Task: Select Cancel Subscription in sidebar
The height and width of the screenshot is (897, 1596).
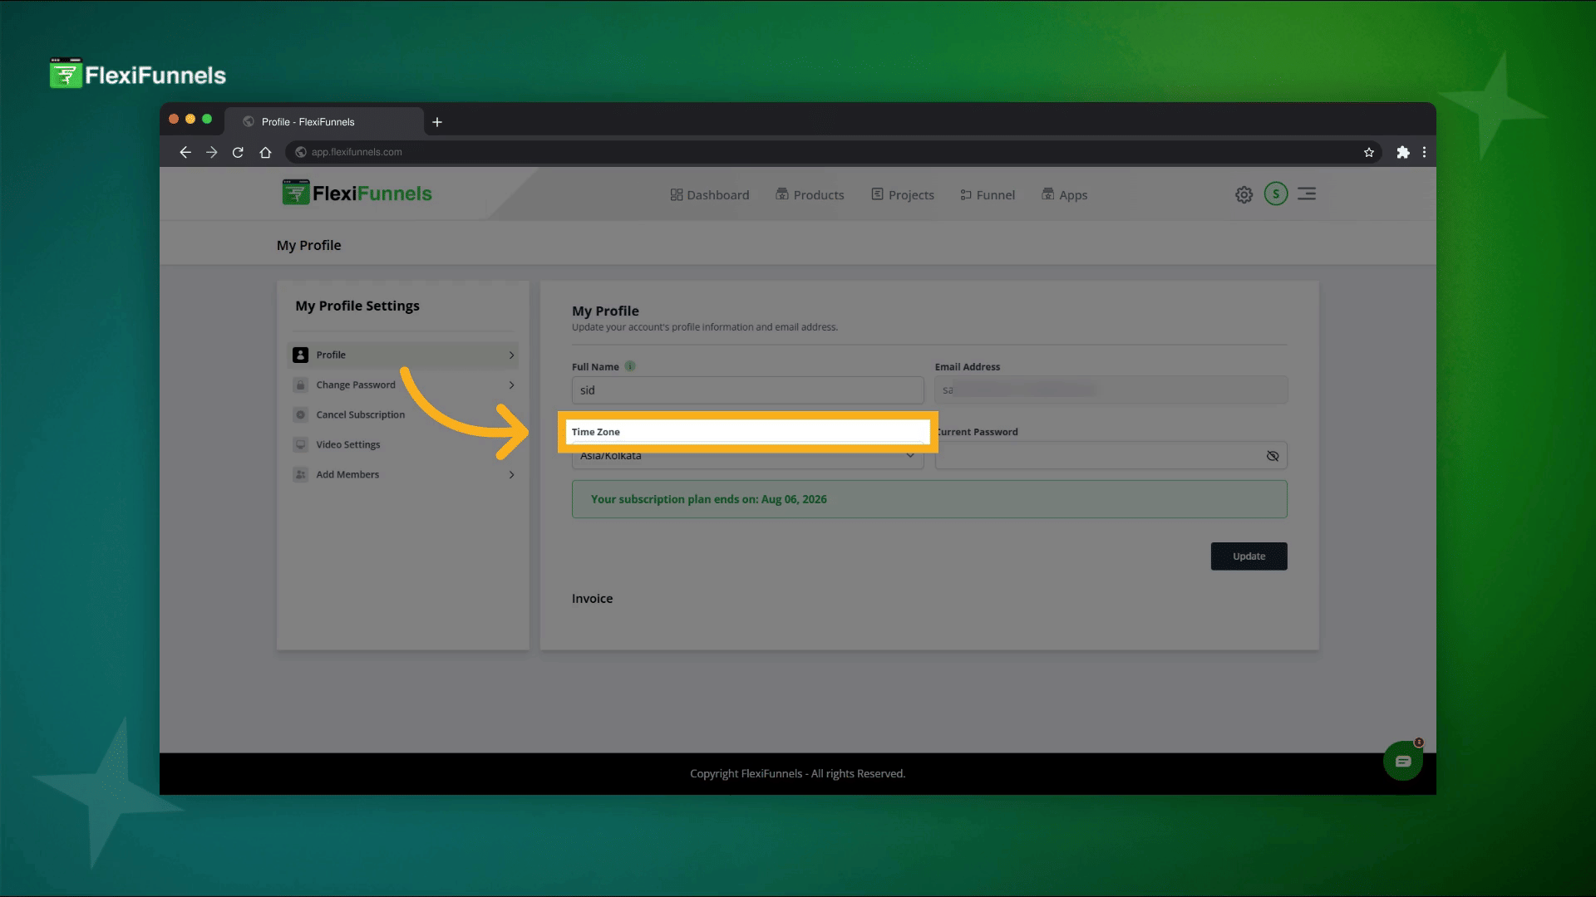Action: pos(360,414)
